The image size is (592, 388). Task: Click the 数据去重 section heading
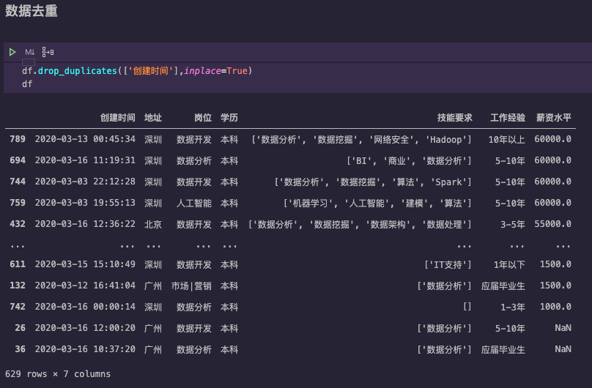click(31, 11)
